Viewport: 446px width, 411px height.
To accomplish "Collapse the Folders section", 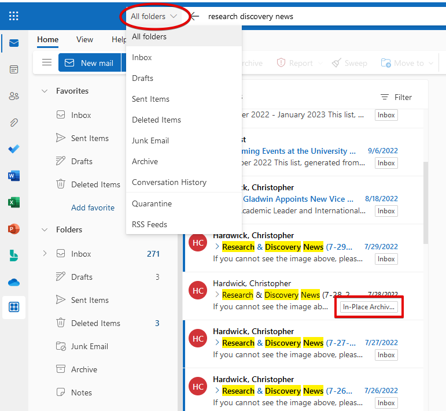I will pos(45,229).
